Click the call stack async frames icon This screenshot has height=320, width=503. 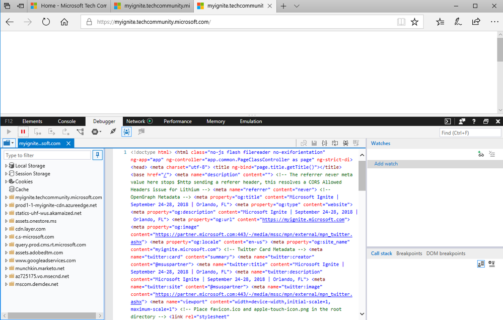(x=492, y=264)
